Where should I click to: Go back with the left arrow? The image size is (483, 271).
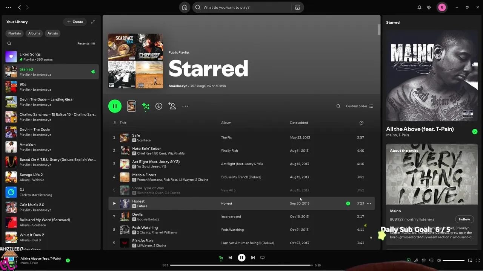19,7
